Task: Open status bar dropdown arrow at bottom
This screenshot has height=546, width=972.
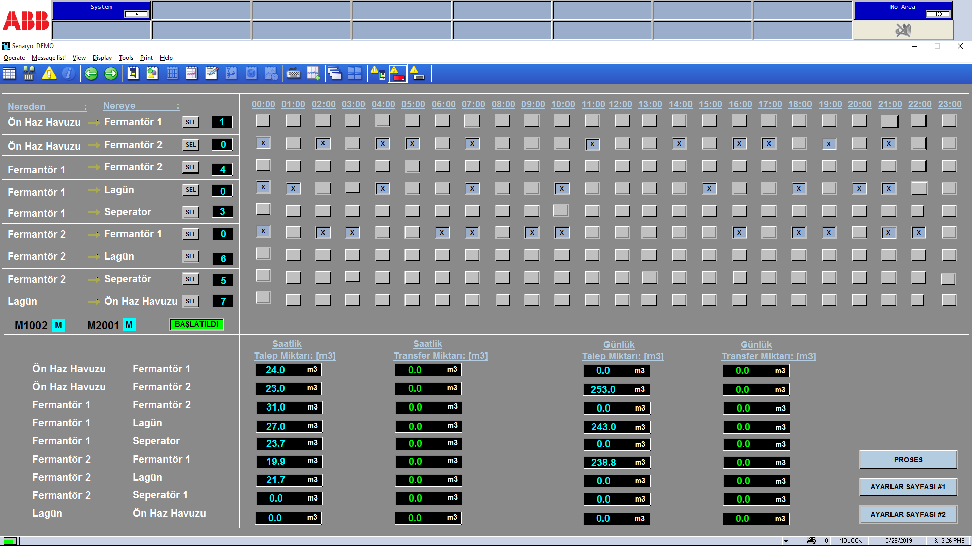Action: tap(786, 541)
